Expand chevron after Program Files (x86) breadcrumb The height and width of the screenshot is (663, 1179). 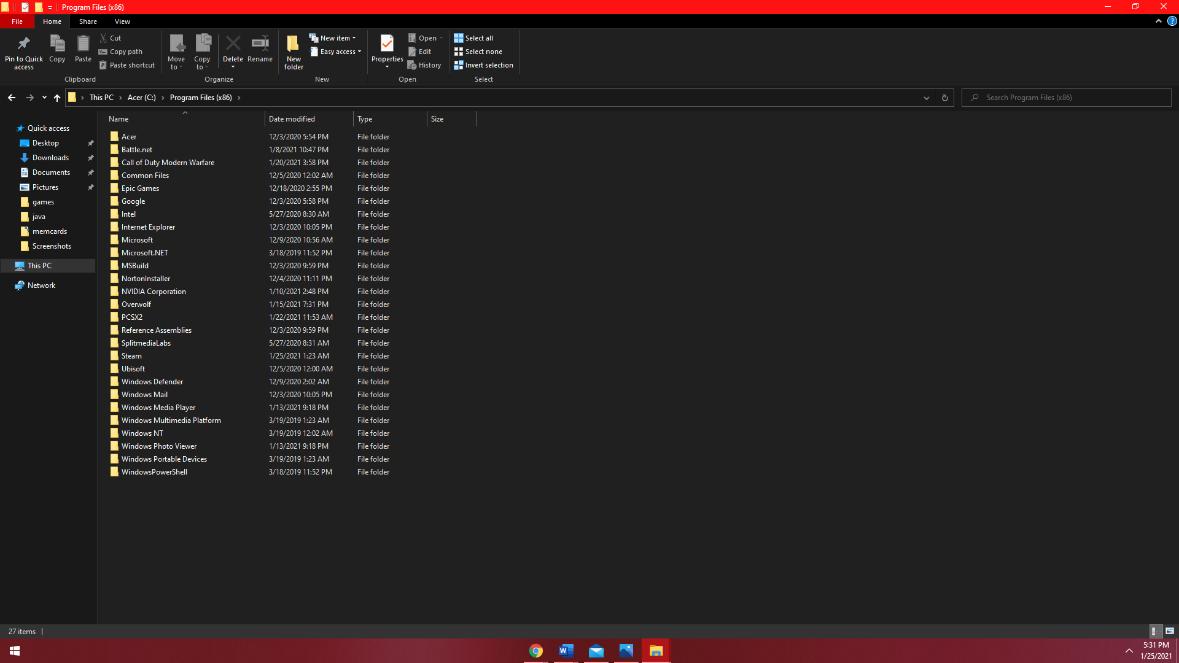[239, 98]
